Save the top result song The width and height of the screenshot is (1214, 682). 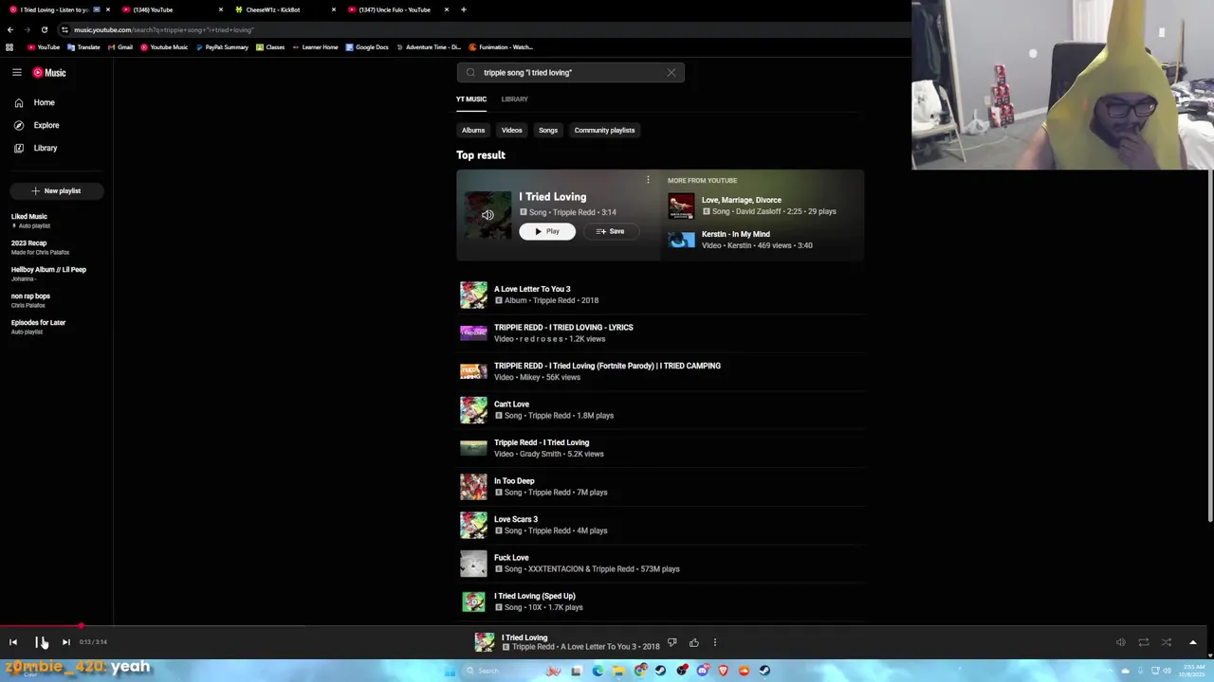pyautogui.click(x=610, y=231)
